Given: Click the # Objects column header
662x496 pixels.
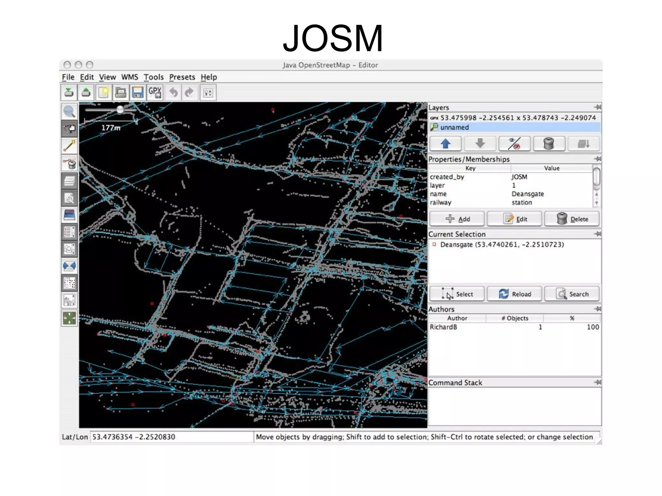Looking at the screenshot, I should coord(515,318).
